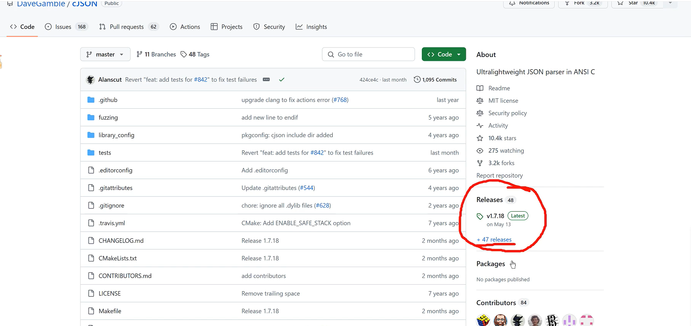Open the Packages heading link
Screen dimensions: 691x326
(x=491, y=264)
